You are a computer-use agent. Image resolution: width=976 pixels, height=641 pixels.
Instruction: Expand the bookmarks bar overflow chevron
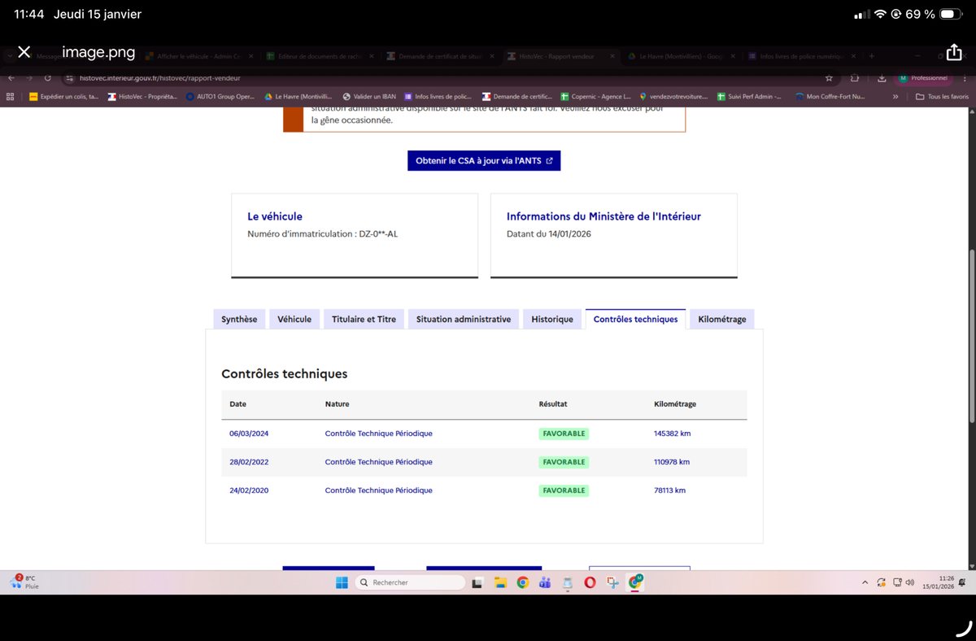point(895,97)
